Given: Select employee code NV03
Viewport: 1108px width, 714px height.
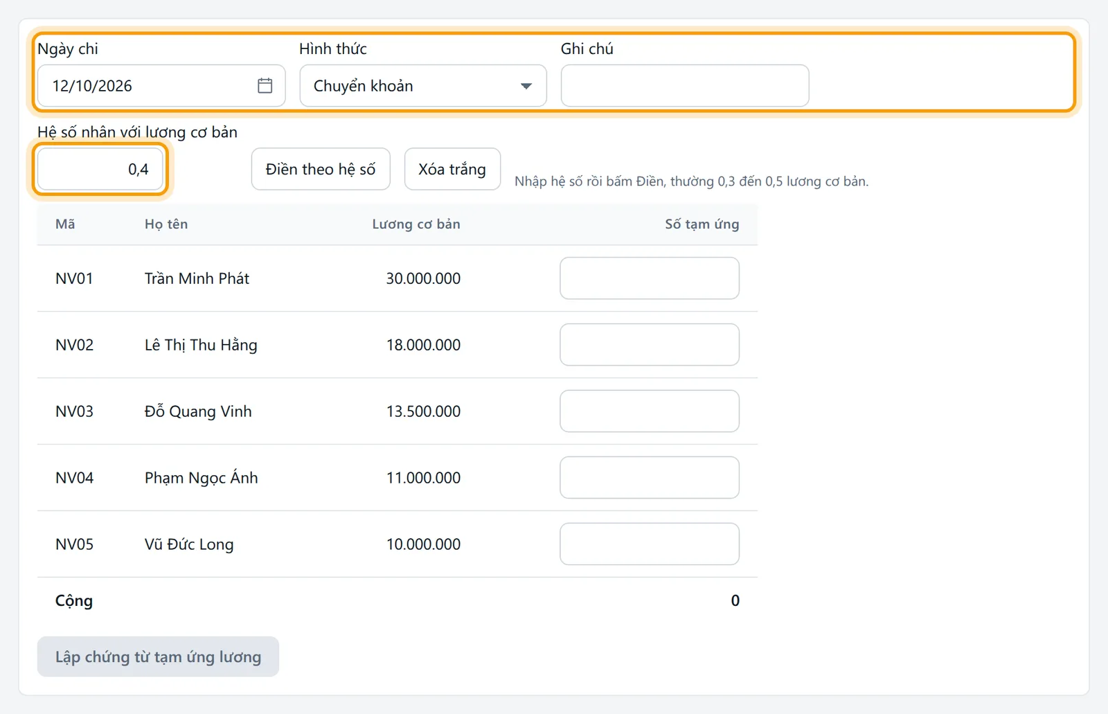Looking at the screenshot, I should (74, 411).
